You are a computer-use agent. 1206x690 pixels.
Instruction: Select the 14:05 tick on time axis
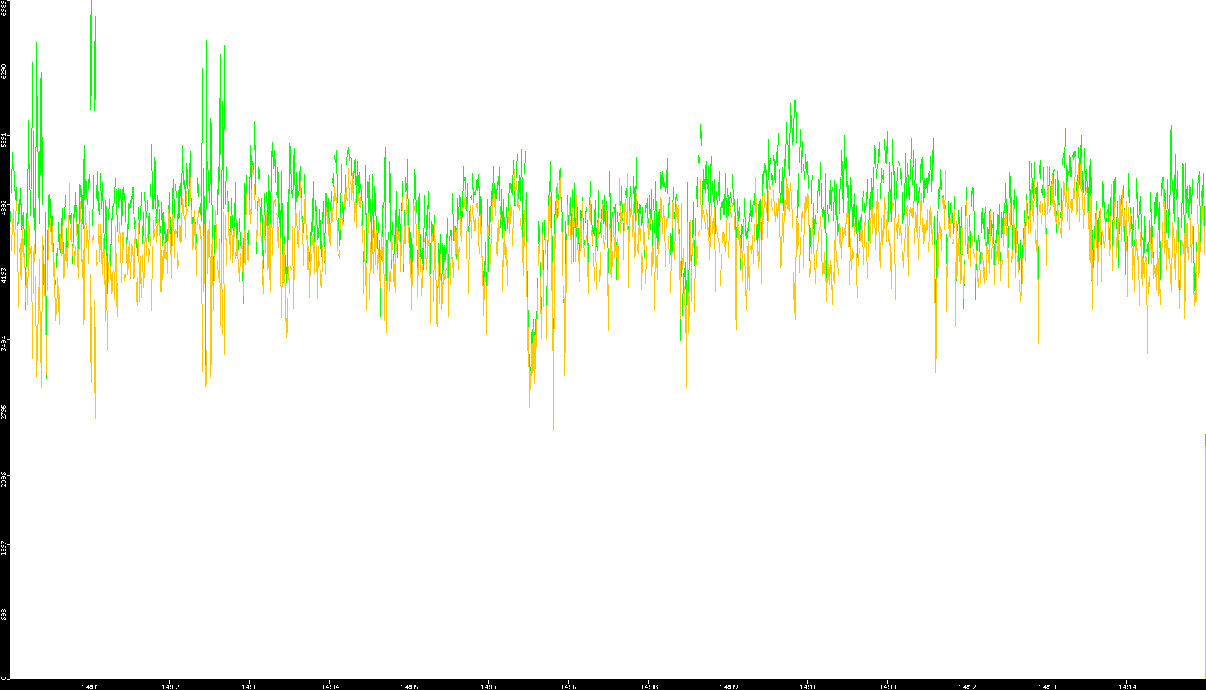click(409, 687)
